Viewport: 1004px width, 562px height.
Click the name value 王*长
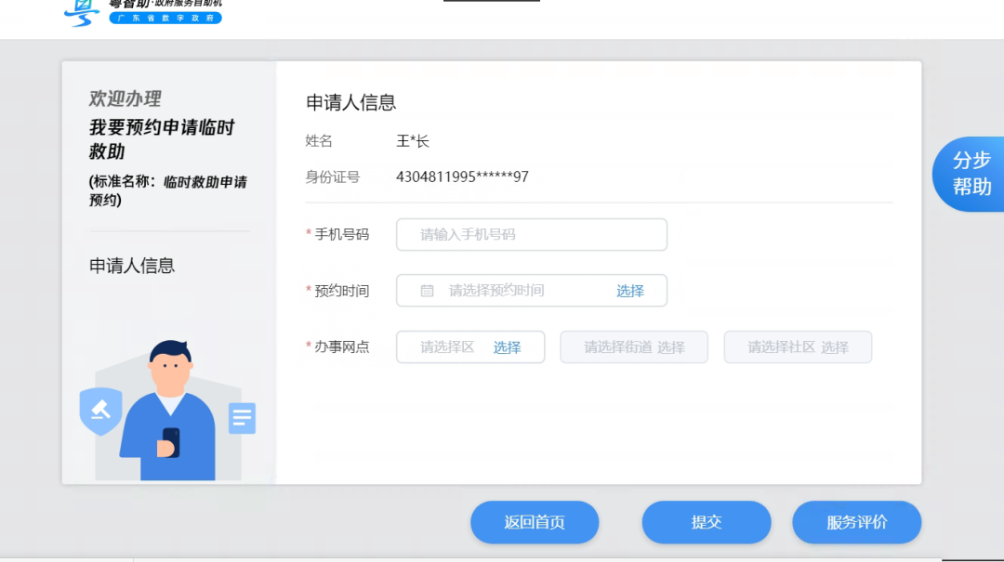coord(412,140)
